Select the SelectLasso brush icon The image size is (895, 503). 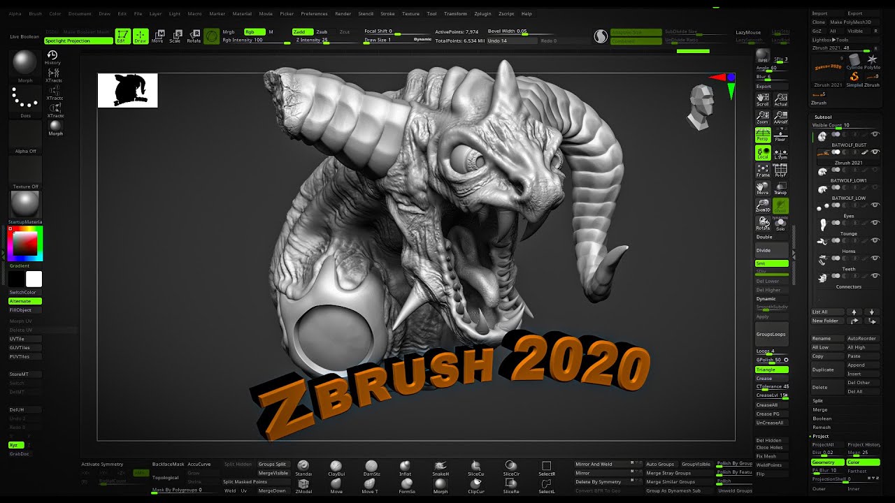point(547,486)
